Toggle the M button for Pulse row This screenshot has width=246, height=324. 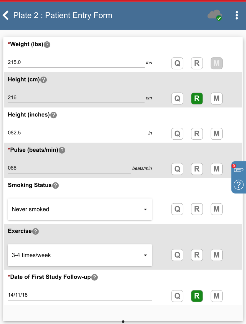[x=216, y=169]
